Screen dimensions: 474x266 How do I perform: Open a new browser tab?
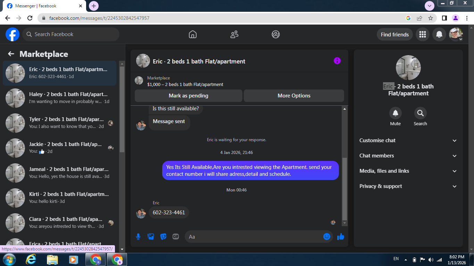coord(94,6)
